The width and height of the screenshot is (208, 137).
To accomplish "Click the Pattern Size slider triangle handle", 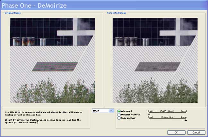I will [x=185, y=120].
